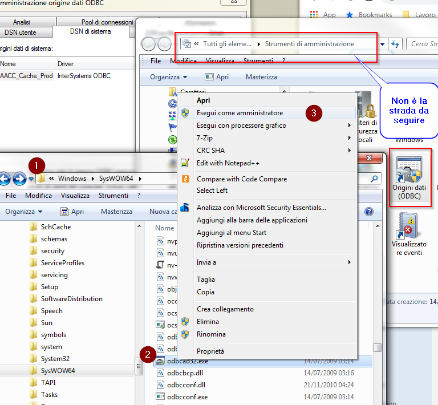This screenshot has height=405, width=438.
Task: Click Apri in the SysWOW64 toolbar
Action: point(72,212)
